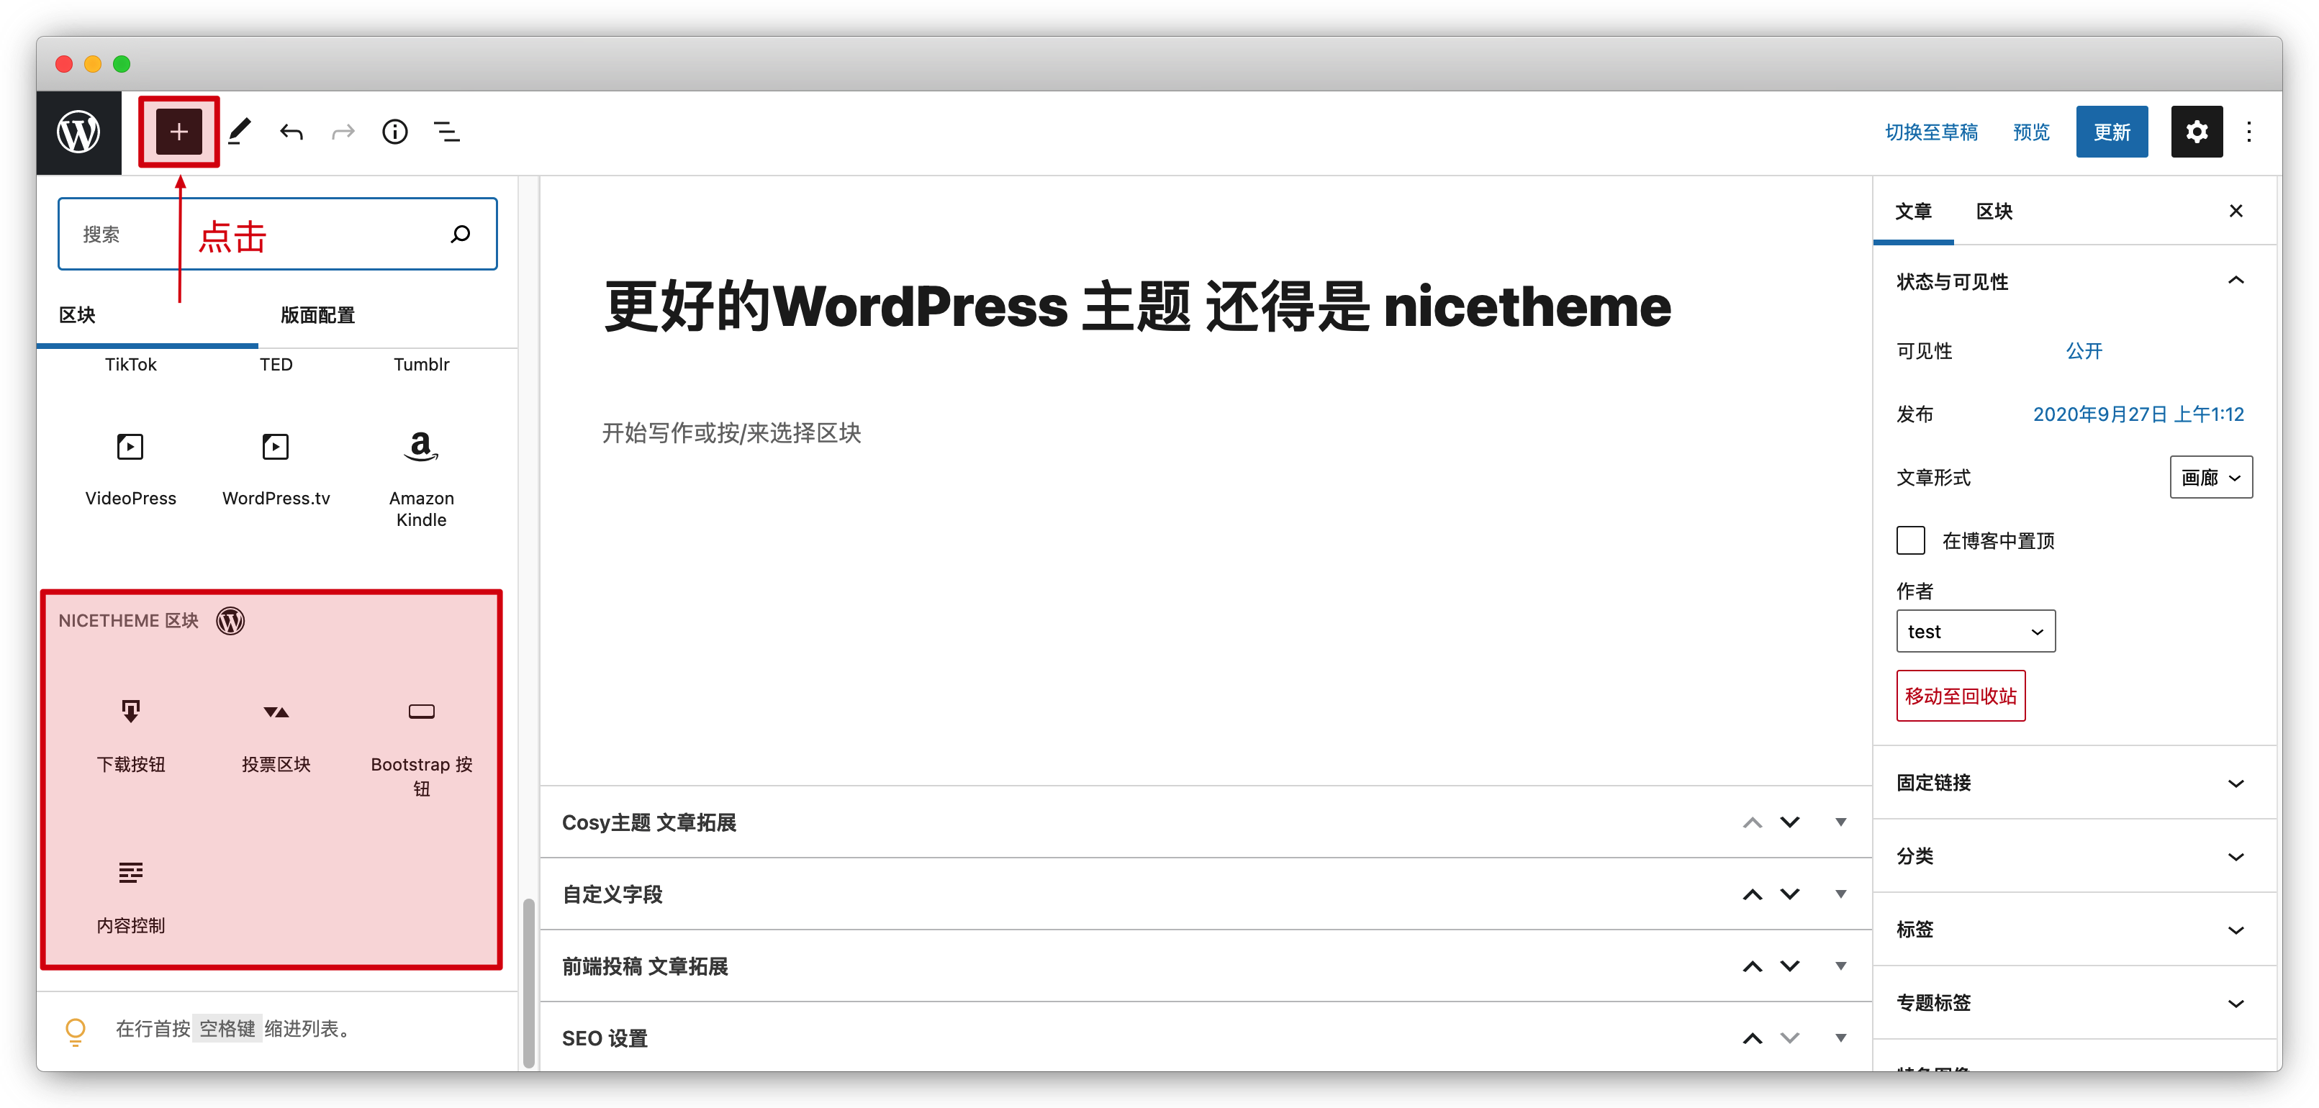Select the TikTok embed block label
This screenshot has width=2319, height=1108.
coord(130,363)
